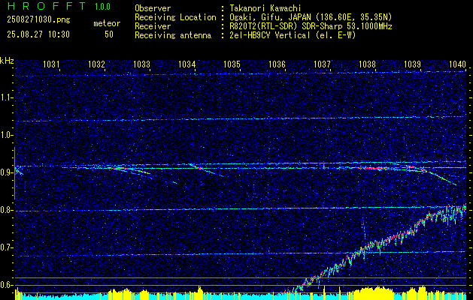This screenshot has height=300, width=473.
Task: Click the 1031 time axis marker
Action: (x=51, y=64)
